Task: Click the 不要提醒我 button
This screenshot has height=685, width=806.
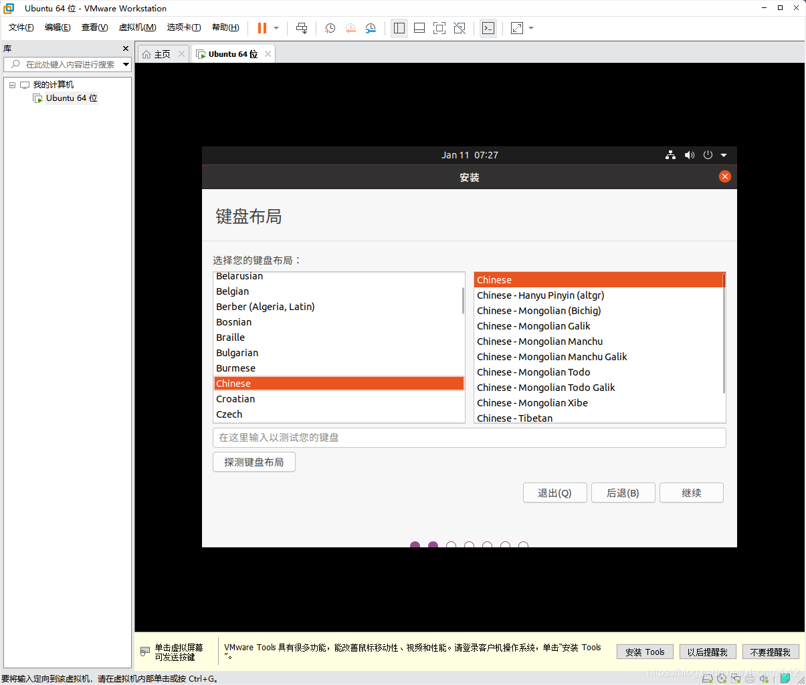Action: (771, 652)
